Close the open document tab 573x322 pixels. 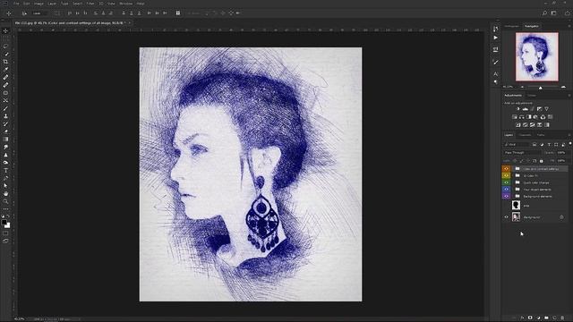point(130,23)
